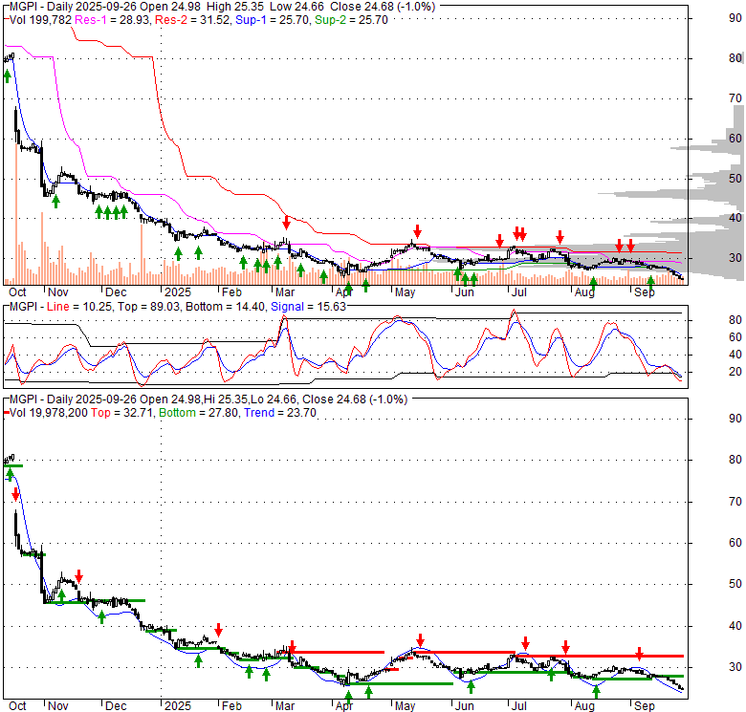Click the Vol 19,978,200 label on bottom chart
746x712 pixels.
(49, 413)
